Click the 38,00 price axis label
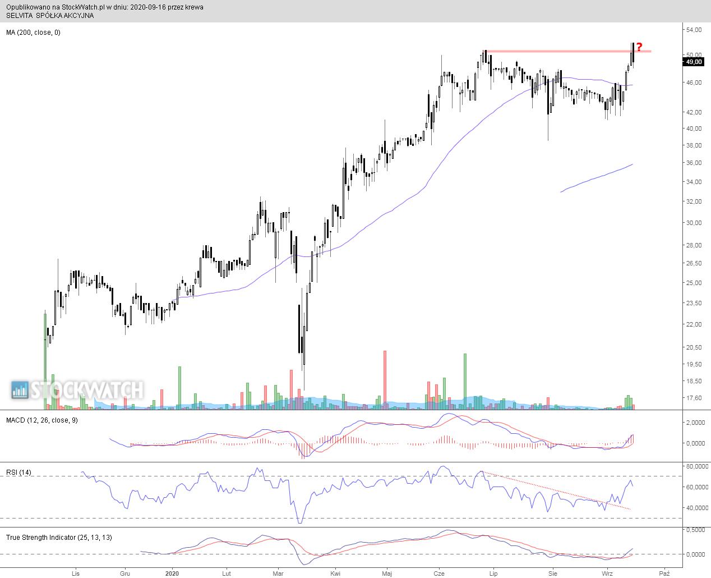711x578 pixels. pos(694,145)
